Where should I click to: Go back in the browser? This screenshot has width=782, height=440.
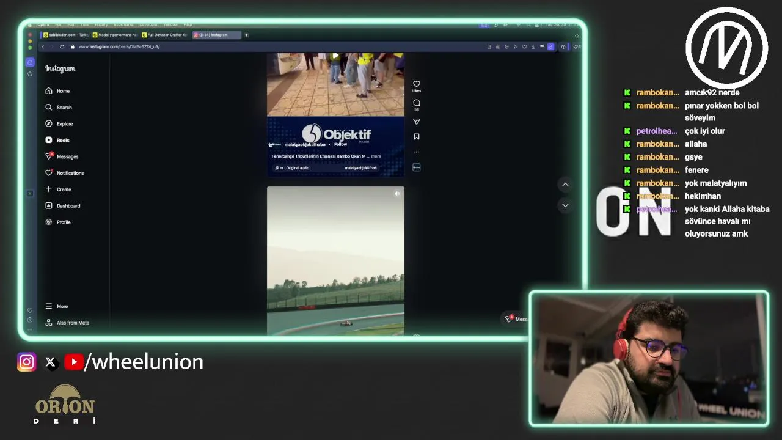click(x=43, y=47)
